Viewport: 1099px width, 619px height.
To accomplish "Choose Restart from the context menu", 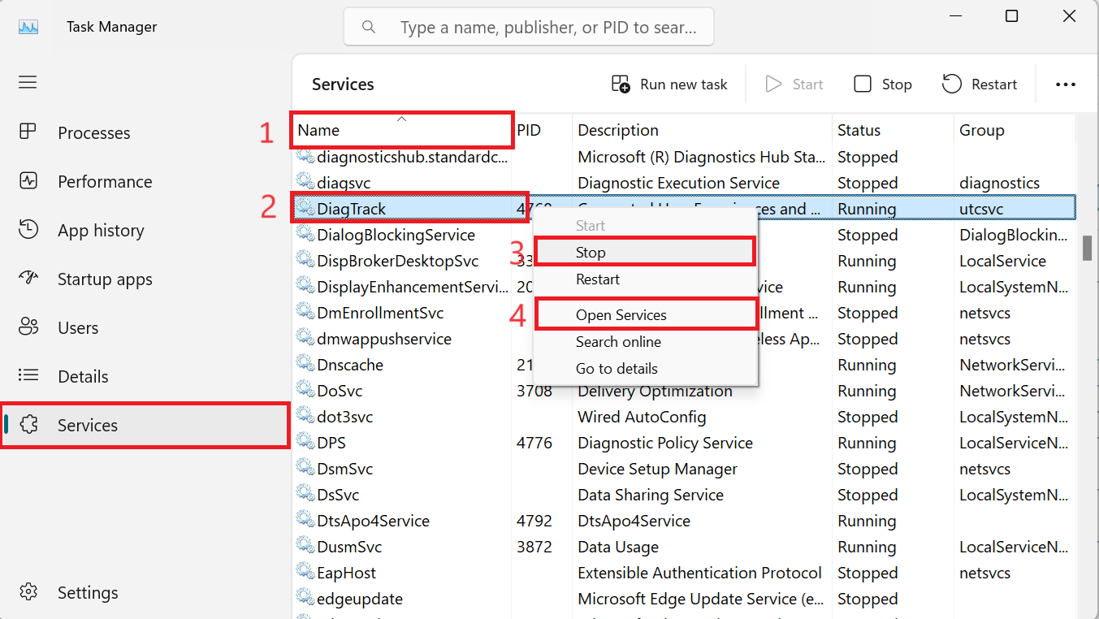I will (646, 279).
